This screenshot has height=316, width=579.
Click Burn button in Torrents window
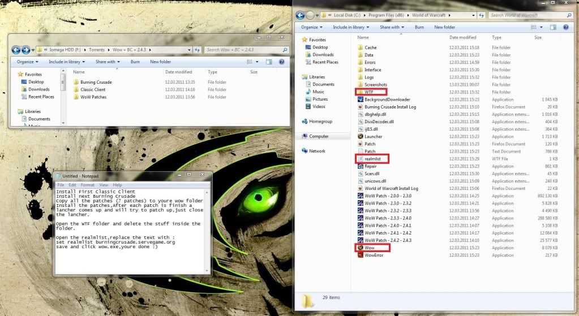(x=135, y=62)
